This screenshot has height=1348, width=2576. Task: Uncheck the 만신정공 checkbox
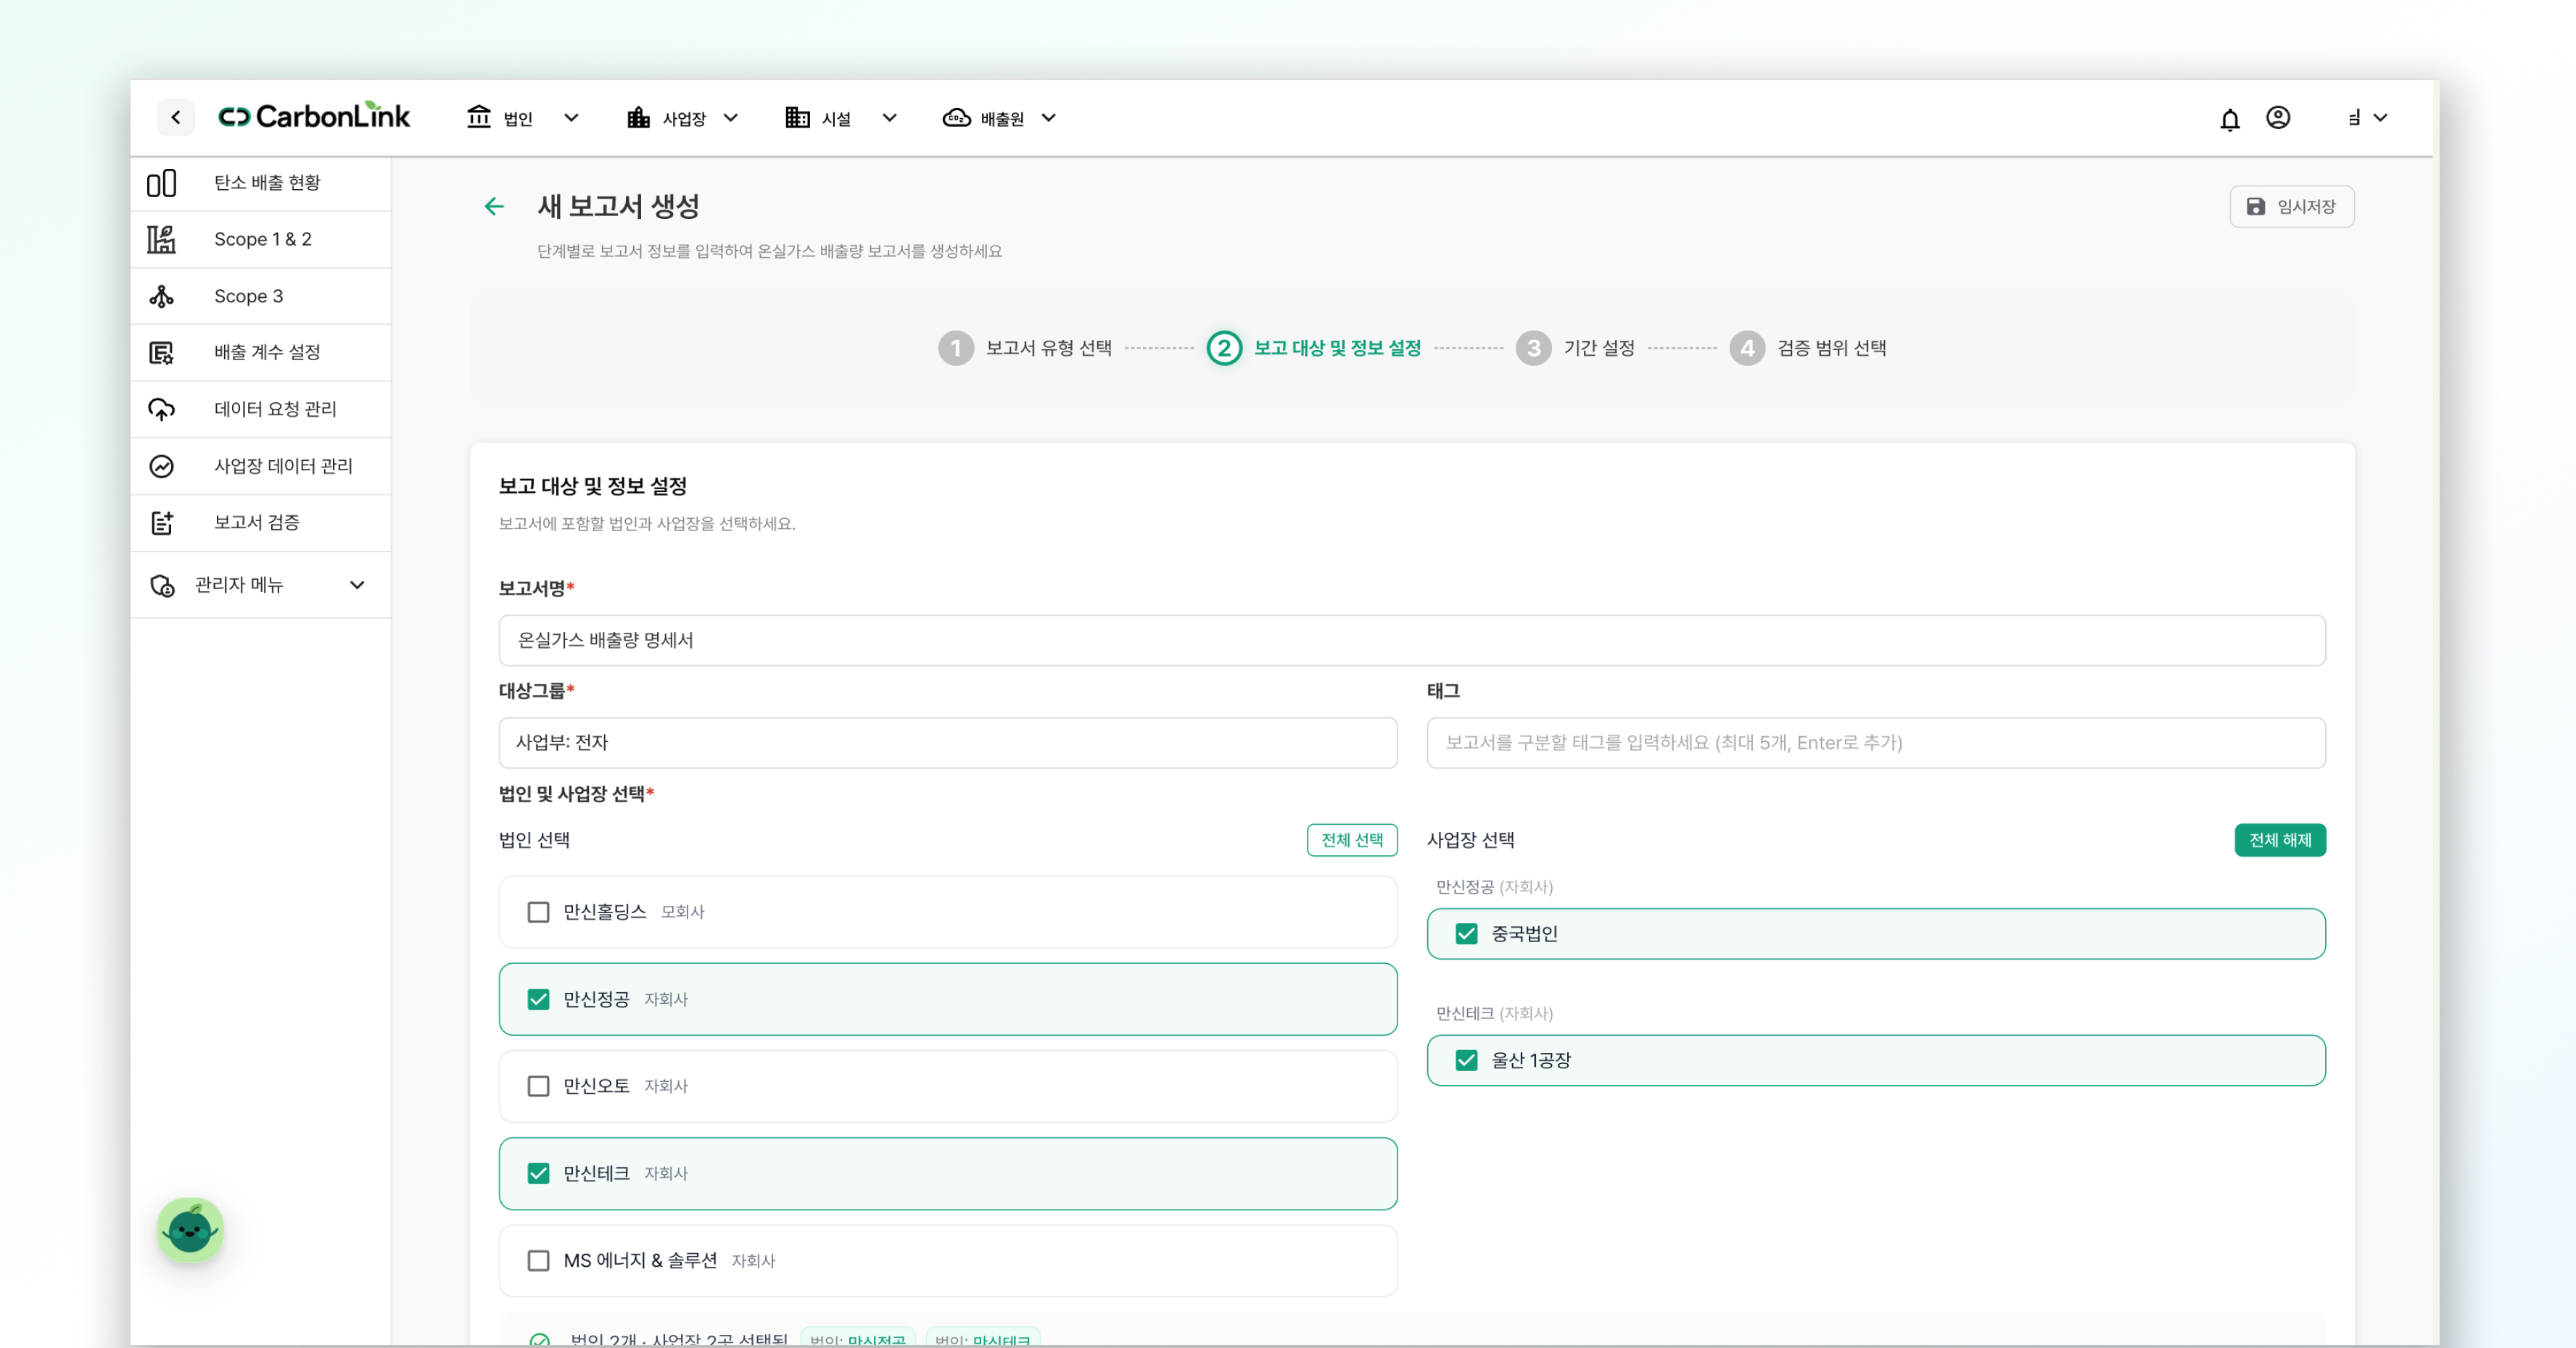pyautogui.click(x=538, y=999)
